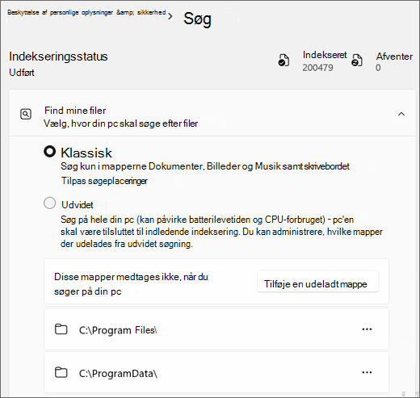Viewport: 420px width, 398px height.
Task: Click the Find mine filer heading
Action: (x=75, y=111)
